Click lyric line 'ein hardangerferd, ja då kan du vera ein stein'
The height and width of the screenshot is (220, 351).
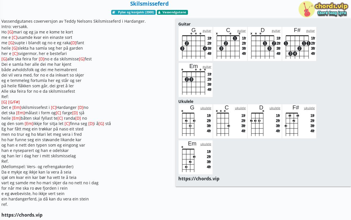[x=45, y=199]
